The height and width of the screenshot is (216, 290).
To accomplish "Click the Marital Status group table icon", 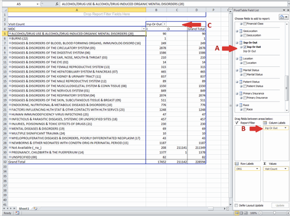I will click(x=241, y=70).
